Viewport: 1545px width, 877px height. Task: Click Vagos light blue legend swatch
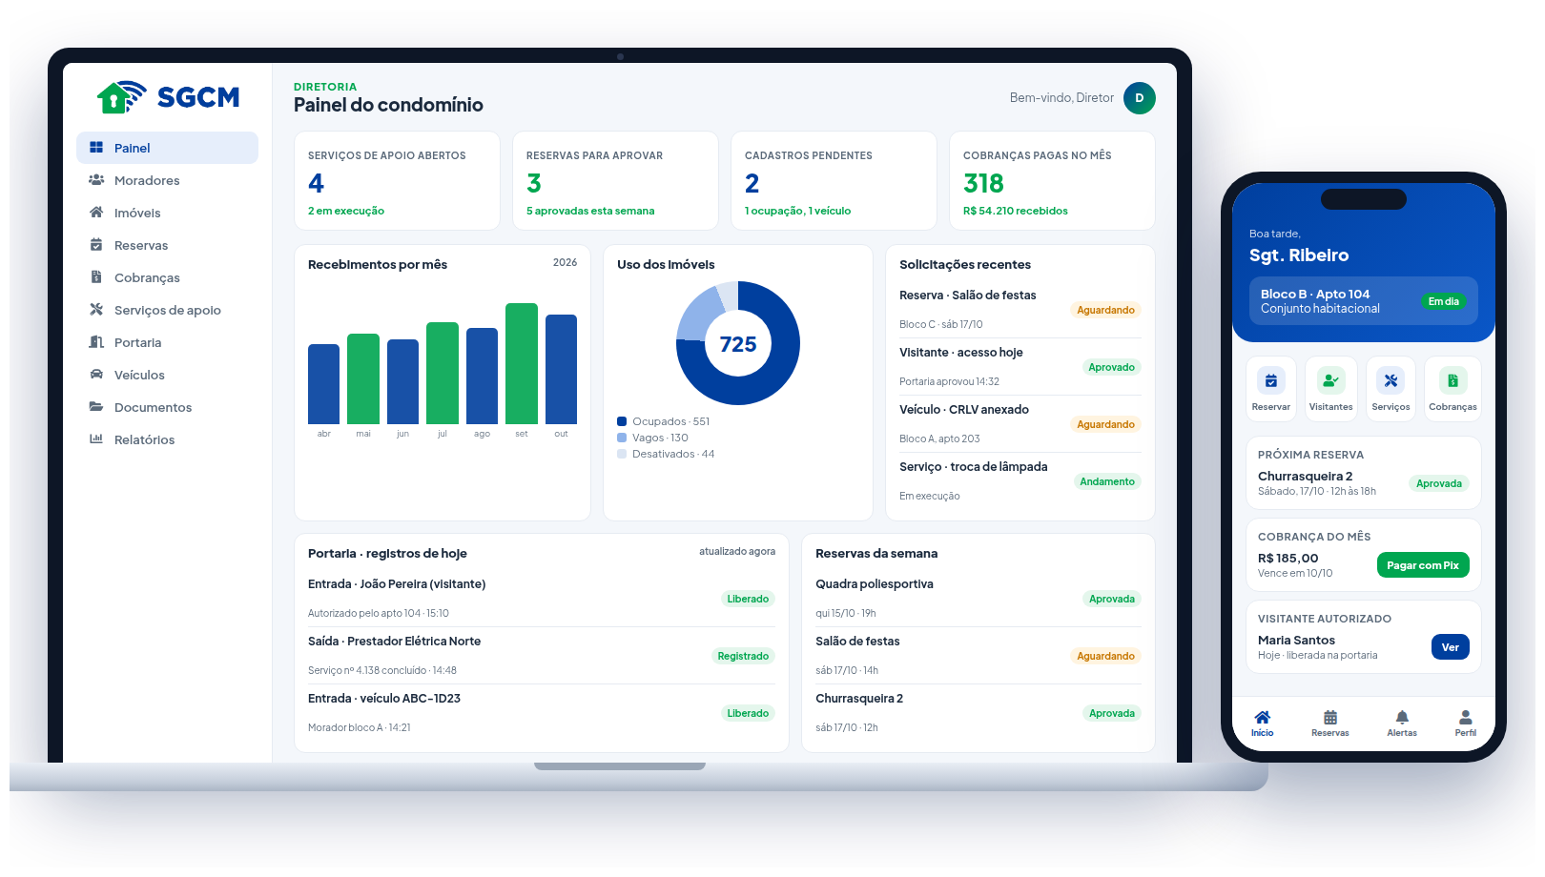(x=622, y=438)
